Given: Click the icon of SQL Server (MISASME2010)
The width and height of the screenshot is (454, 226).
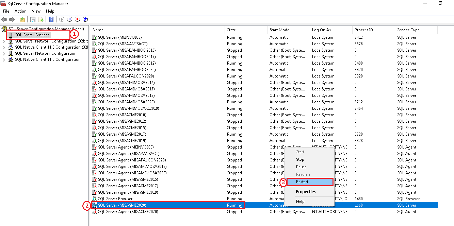Looking at the screenshot, I should pyautogui.click(x=95, y=115).
